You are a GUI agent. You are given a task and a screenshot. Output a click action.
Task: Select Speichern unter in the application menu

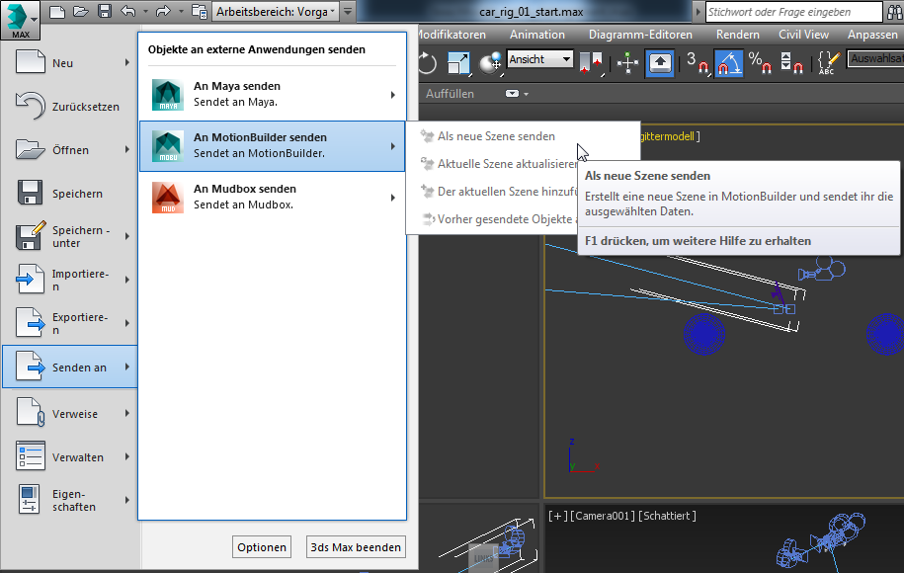point(70,236)
